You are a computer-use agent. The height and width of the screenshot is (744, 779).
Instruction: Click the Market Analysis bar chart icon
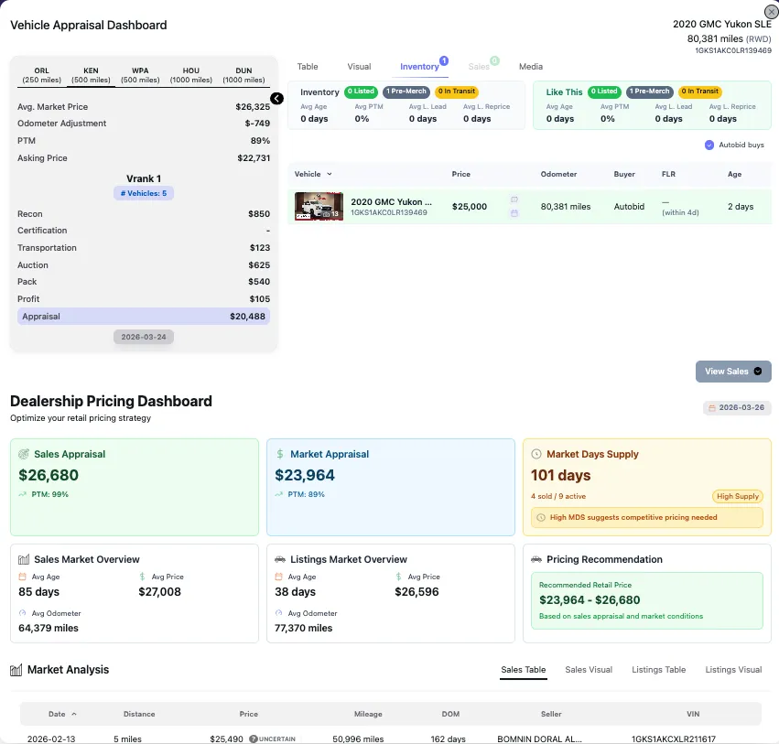[x=16, y=669]
